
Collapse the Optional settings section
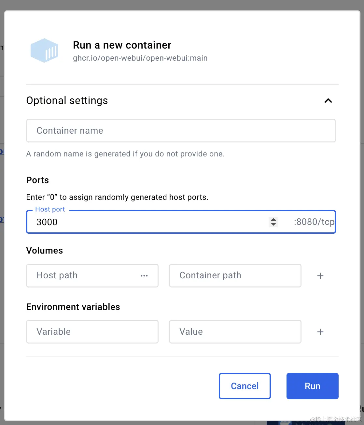point(328,101)
